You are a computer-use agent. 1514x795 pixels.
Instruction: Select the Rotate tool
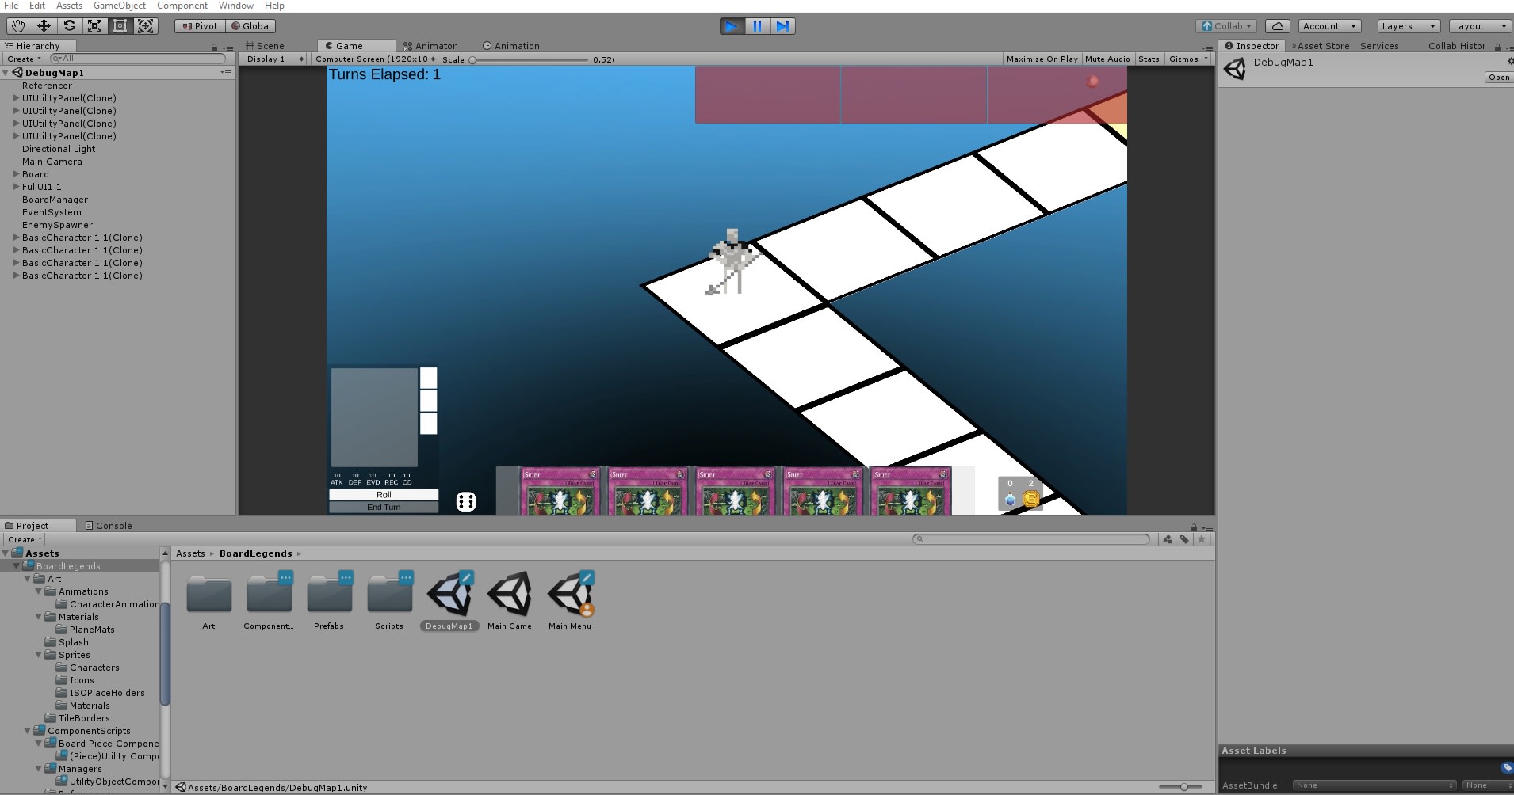[69, 26]
